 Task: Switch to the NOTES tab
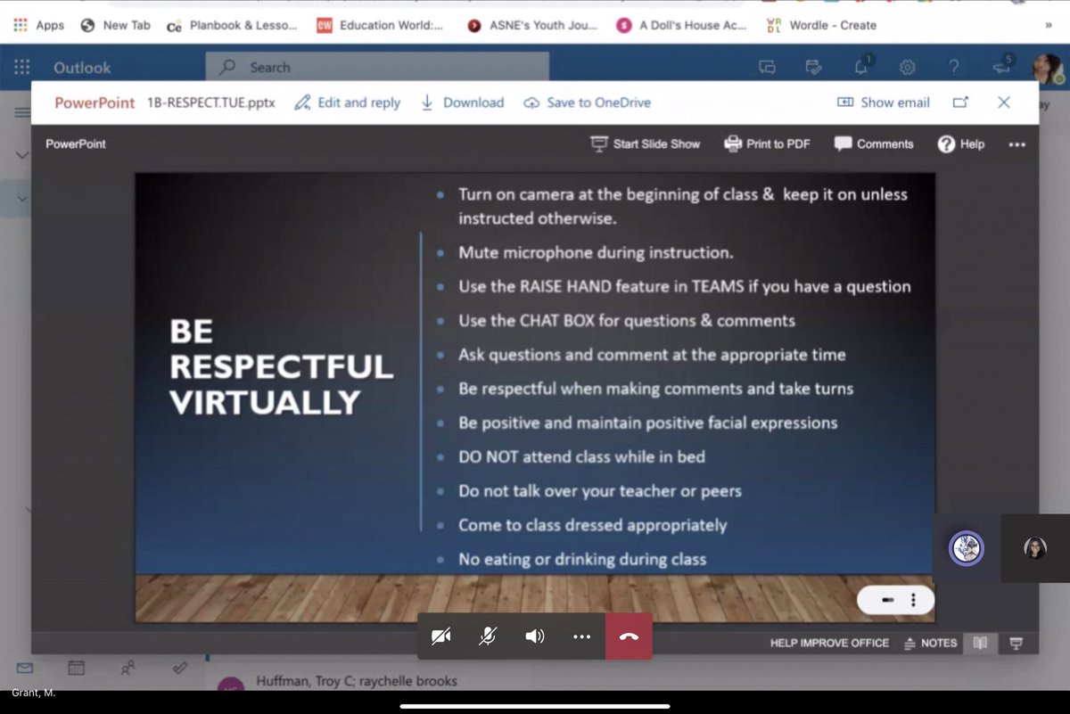tap(937, 643)
